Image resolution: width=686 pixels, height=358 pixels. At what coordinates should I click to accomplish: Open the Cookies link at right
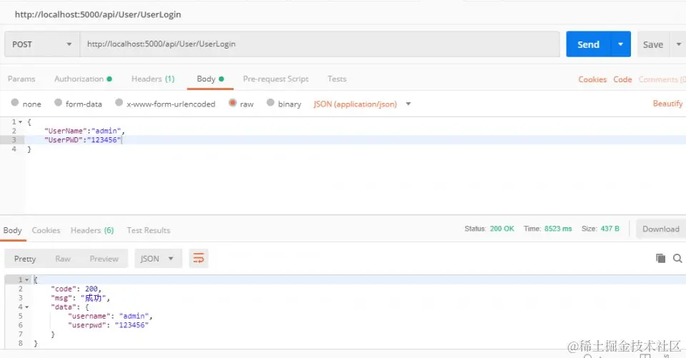pyautogui.click(x=592, y=79)
